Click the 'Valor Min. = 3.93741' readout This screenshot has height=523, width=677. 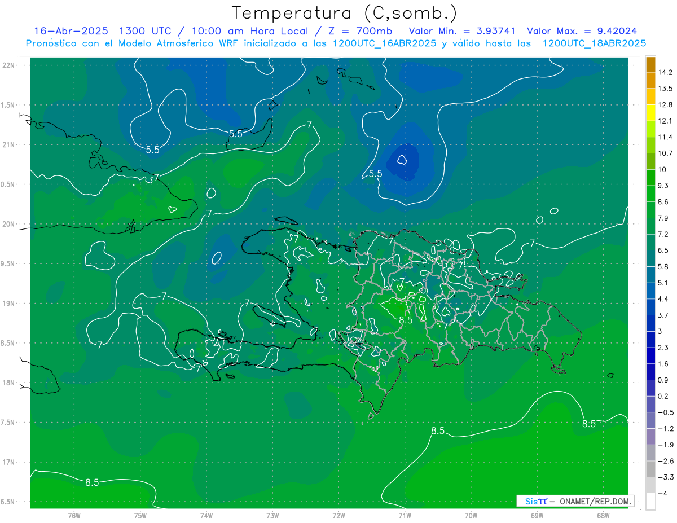(463, 30)
